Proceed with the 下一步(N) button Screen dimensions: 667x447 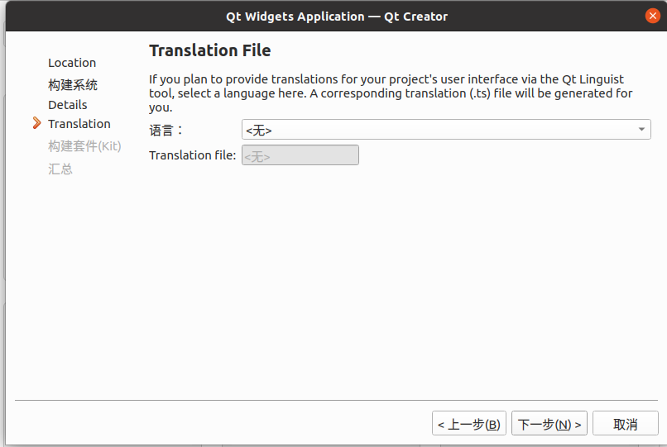point(549,423)
